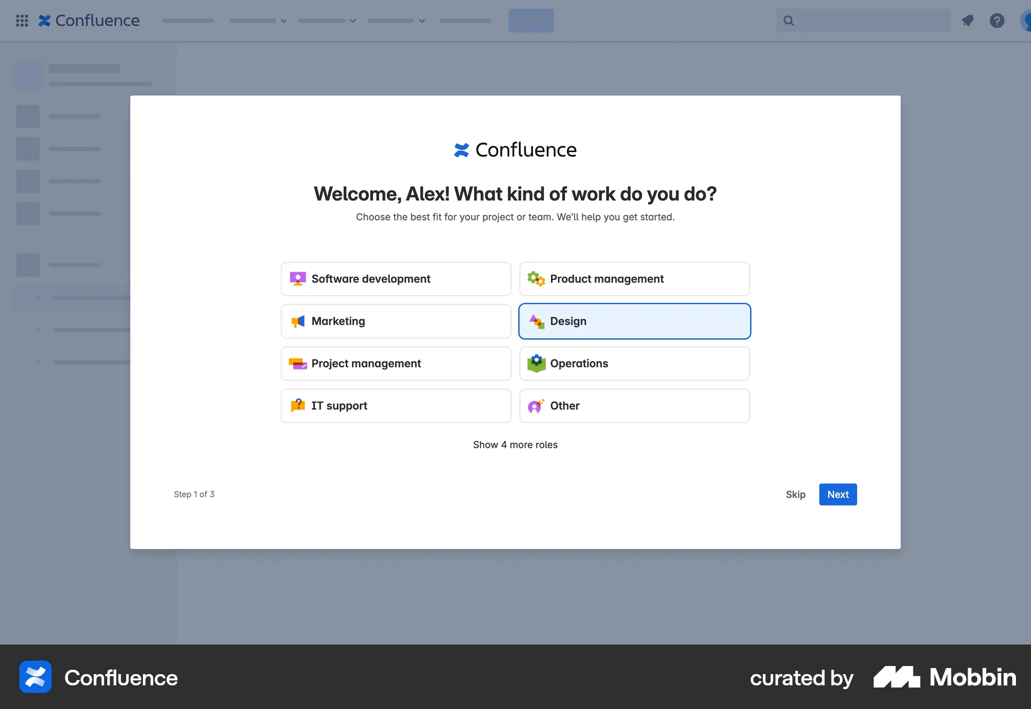This screenshot has height=709, width=1031.
Task: Click inside the search field
Action: [863, 20]
